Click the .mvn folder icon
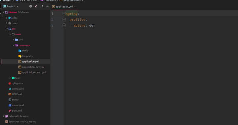Screen dimensions: 238x125 (x=10, y=23)
